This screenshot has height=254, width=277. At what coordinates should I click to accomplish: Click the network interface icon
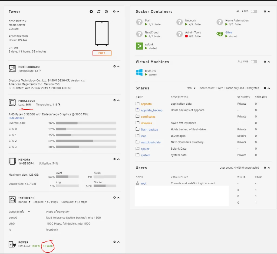[x=12, y=200]
